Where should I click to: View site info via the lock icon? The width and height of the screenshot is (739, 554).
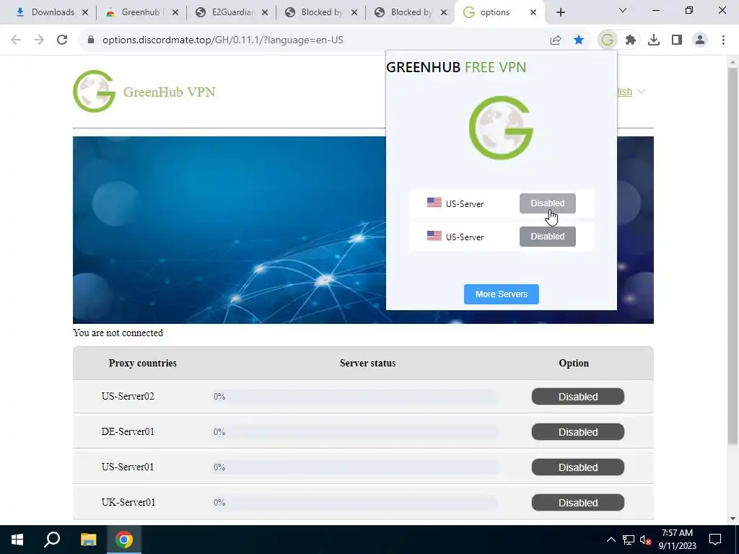coord(91,40)
